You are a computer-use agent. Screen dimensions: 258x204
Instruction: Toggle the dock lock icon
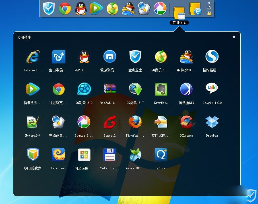pyautogui.click(x=209, y=13)
